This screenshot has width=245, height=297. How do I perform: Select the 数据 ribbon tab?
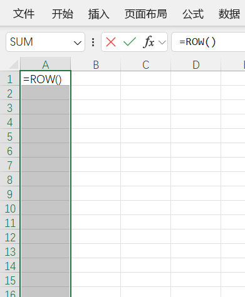coord(229,14)
